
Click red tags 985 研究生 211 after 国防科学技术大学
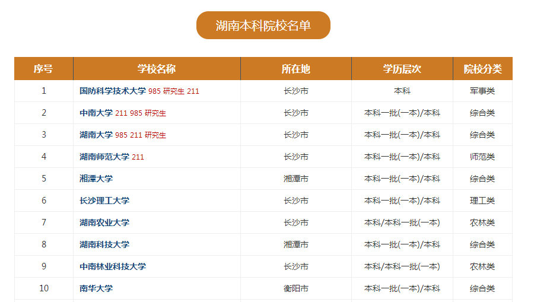(x=174, y=91)
